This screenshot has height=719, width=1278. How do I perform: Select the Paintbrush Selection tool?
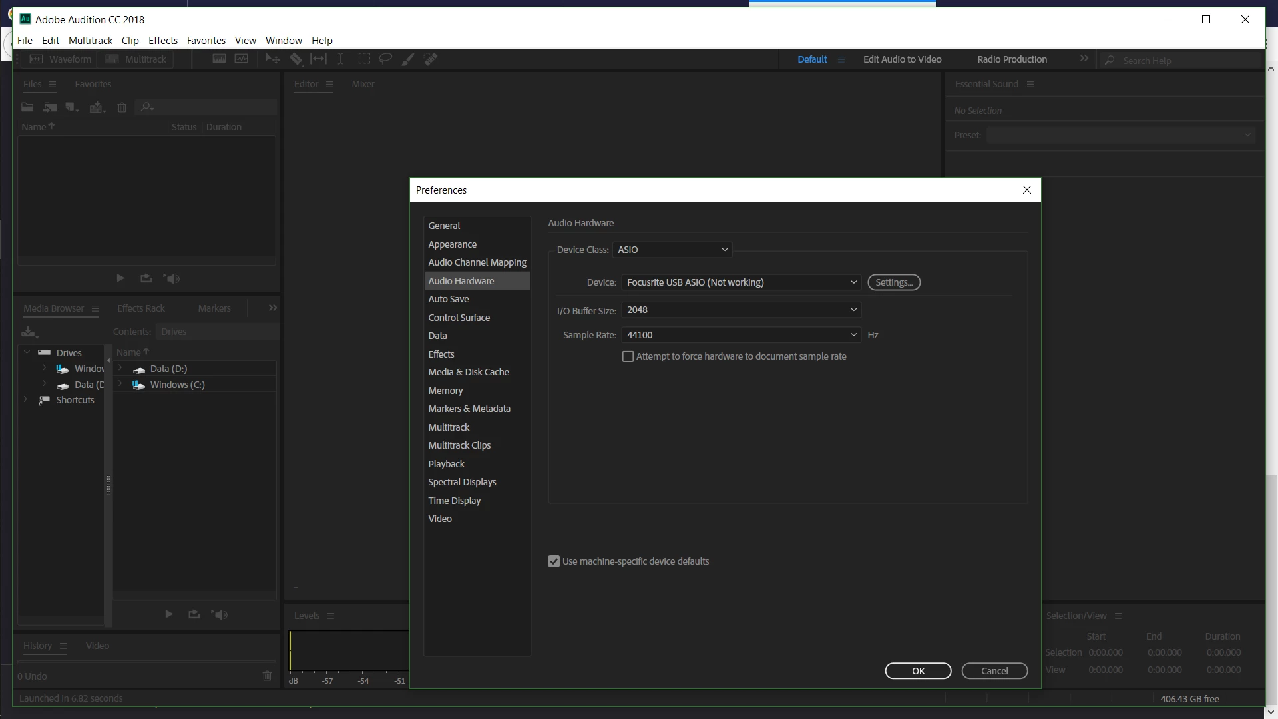tap(408, 59)
